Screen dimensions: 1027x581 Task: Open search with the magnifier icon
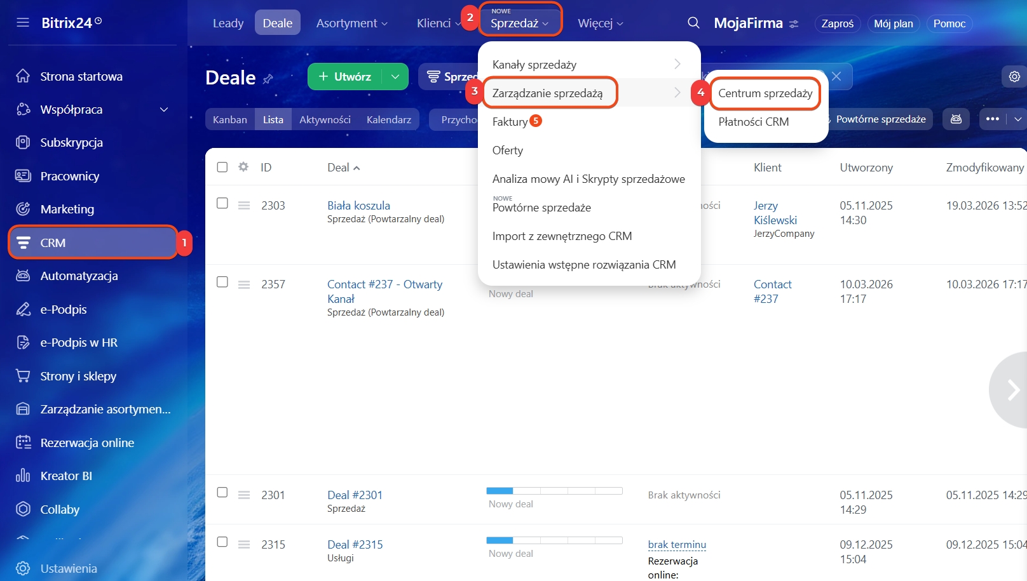point(693,23)
